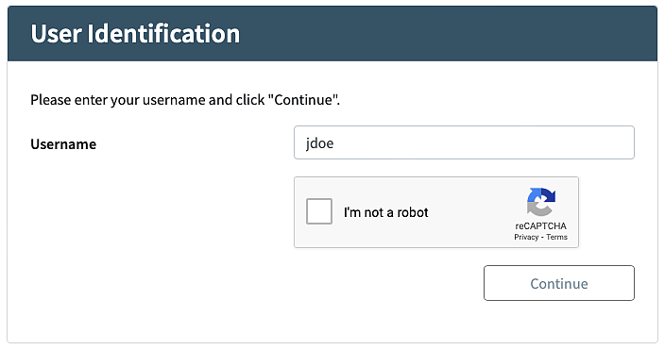Click the "User Identification" header title
The width and height of the screenshot is (665, 350).
(x=135, y=34)
